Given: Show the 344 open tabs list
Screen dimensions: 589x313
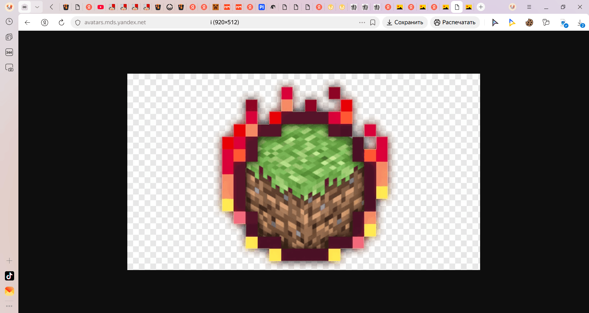Looking at the screenshot, I should click(9, 52).
